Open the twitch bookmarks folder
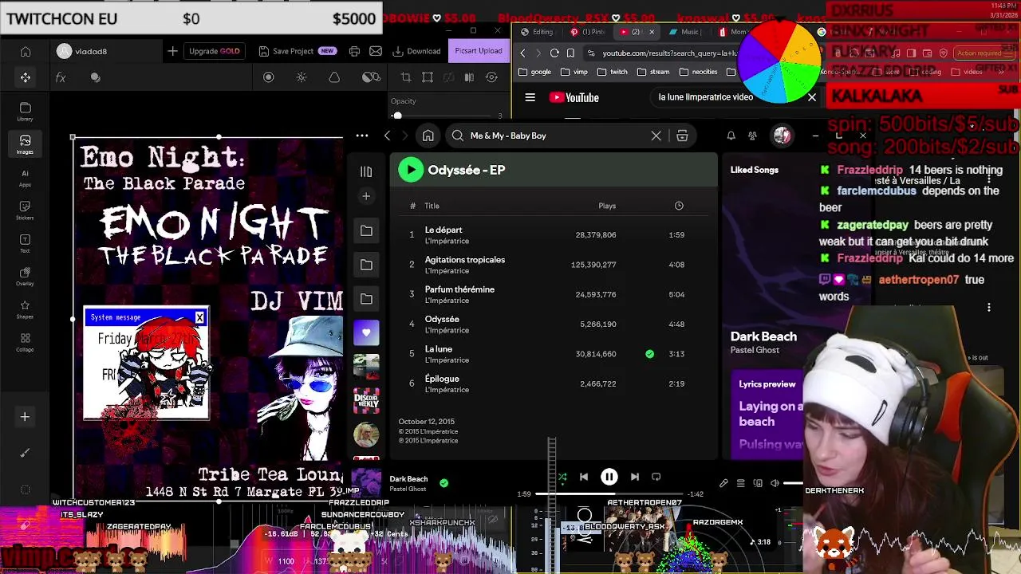 coord(613,72)
